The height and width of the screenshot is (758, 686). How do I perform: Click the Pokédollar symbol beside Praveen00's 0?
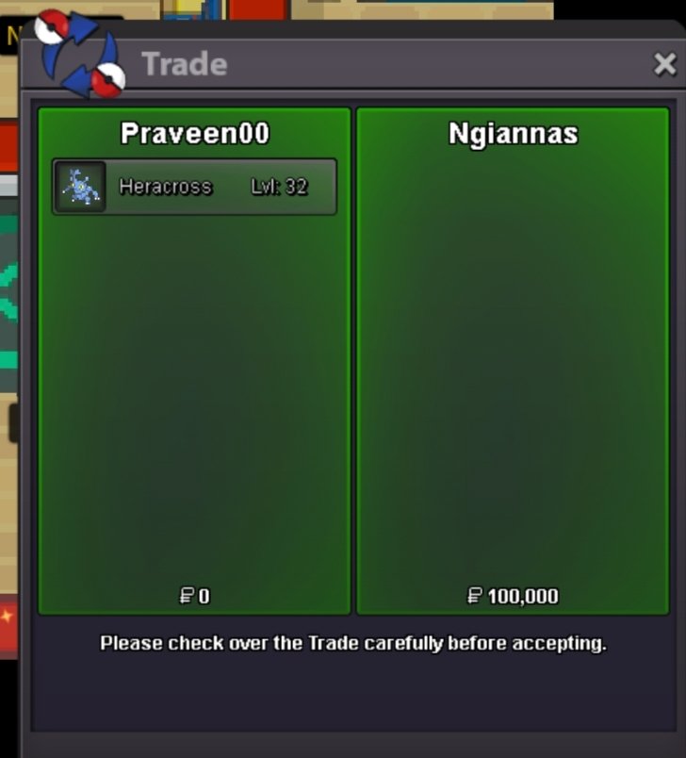click(187, 596)
